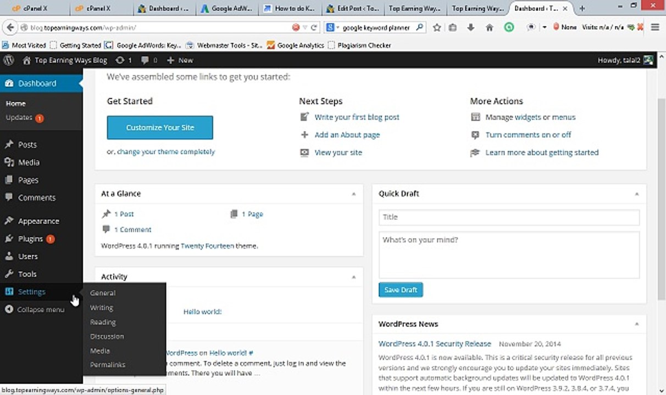
Task: Bookmark page with the star icon
Action: [x=437, y=27]
